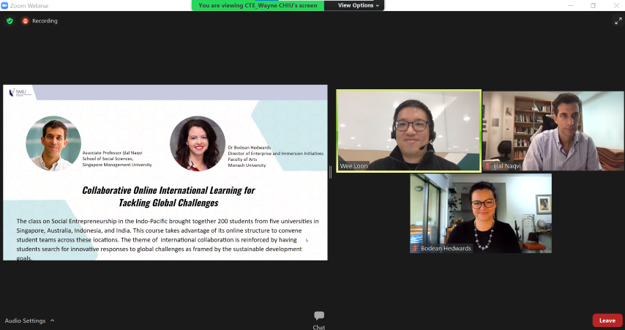Expand the Audio Settings caret arrow
625x330 pixels.
[x=52, y=320]
